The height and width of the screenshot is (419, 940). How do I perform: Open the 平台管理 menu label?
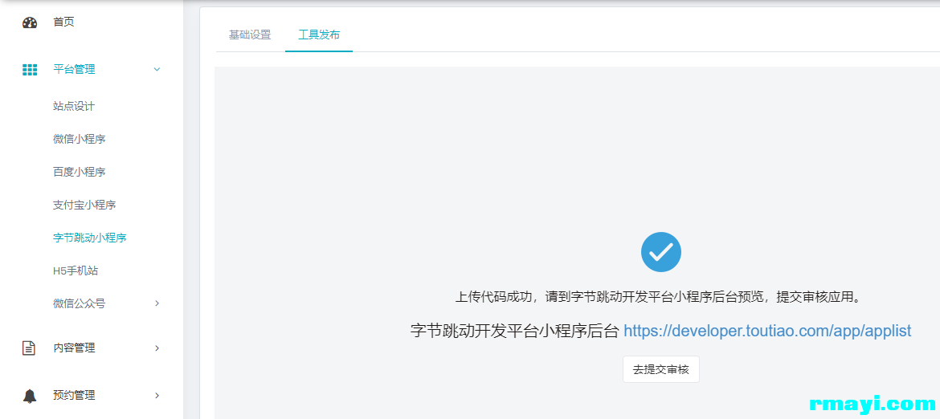(x=75, y=70)
